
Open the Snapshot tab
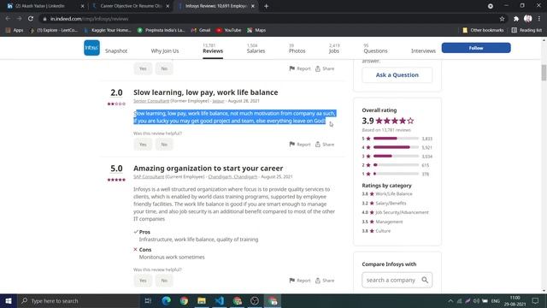pyautogui.click(x=116, y=51)
